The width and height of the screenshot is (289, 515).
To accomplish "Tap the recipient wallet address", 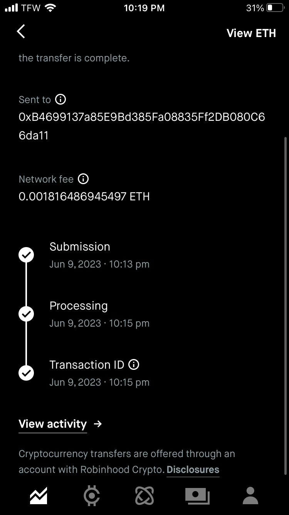I will pos(142,126).
